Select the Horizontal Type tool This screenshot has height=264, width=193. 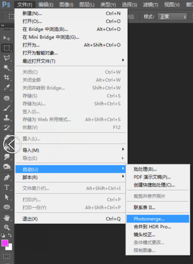pos(7,187)
